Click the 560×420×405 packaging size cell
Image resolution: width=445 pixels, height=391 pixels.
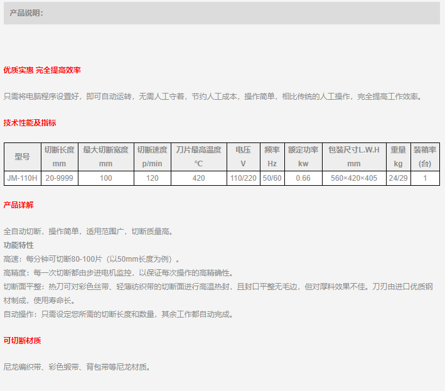point(354,178)
